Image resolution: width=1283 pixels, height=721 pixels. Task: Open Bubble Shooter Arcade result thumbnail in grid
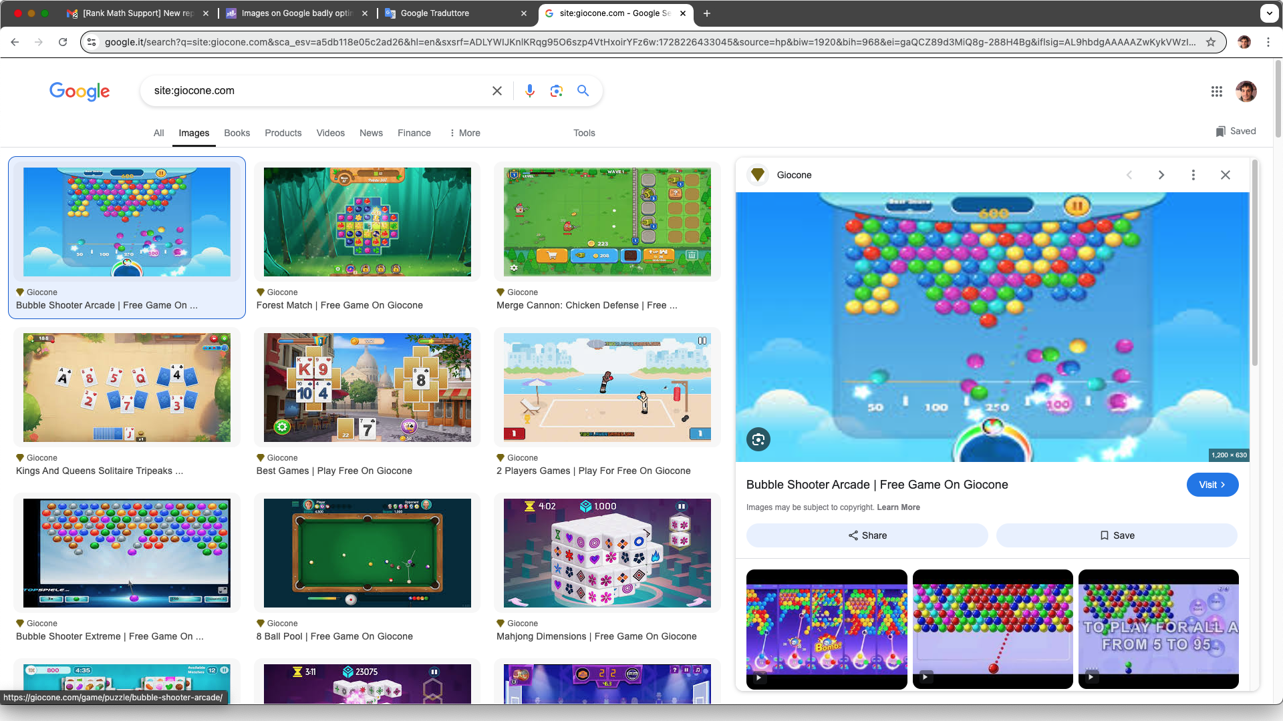coord(126,222)
